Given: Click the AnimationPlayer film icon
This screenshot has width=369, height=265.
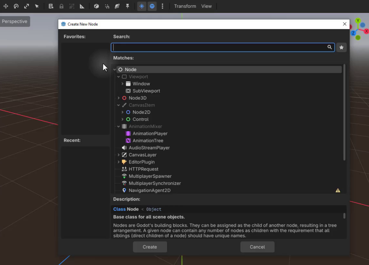Looking at the screenshot, I should coord(128,133).
